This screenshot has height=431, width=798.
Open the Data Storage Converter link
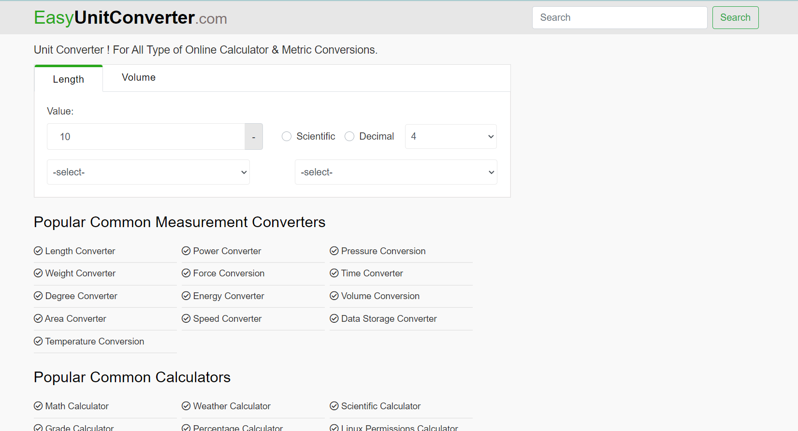click(x=389, y=318)
